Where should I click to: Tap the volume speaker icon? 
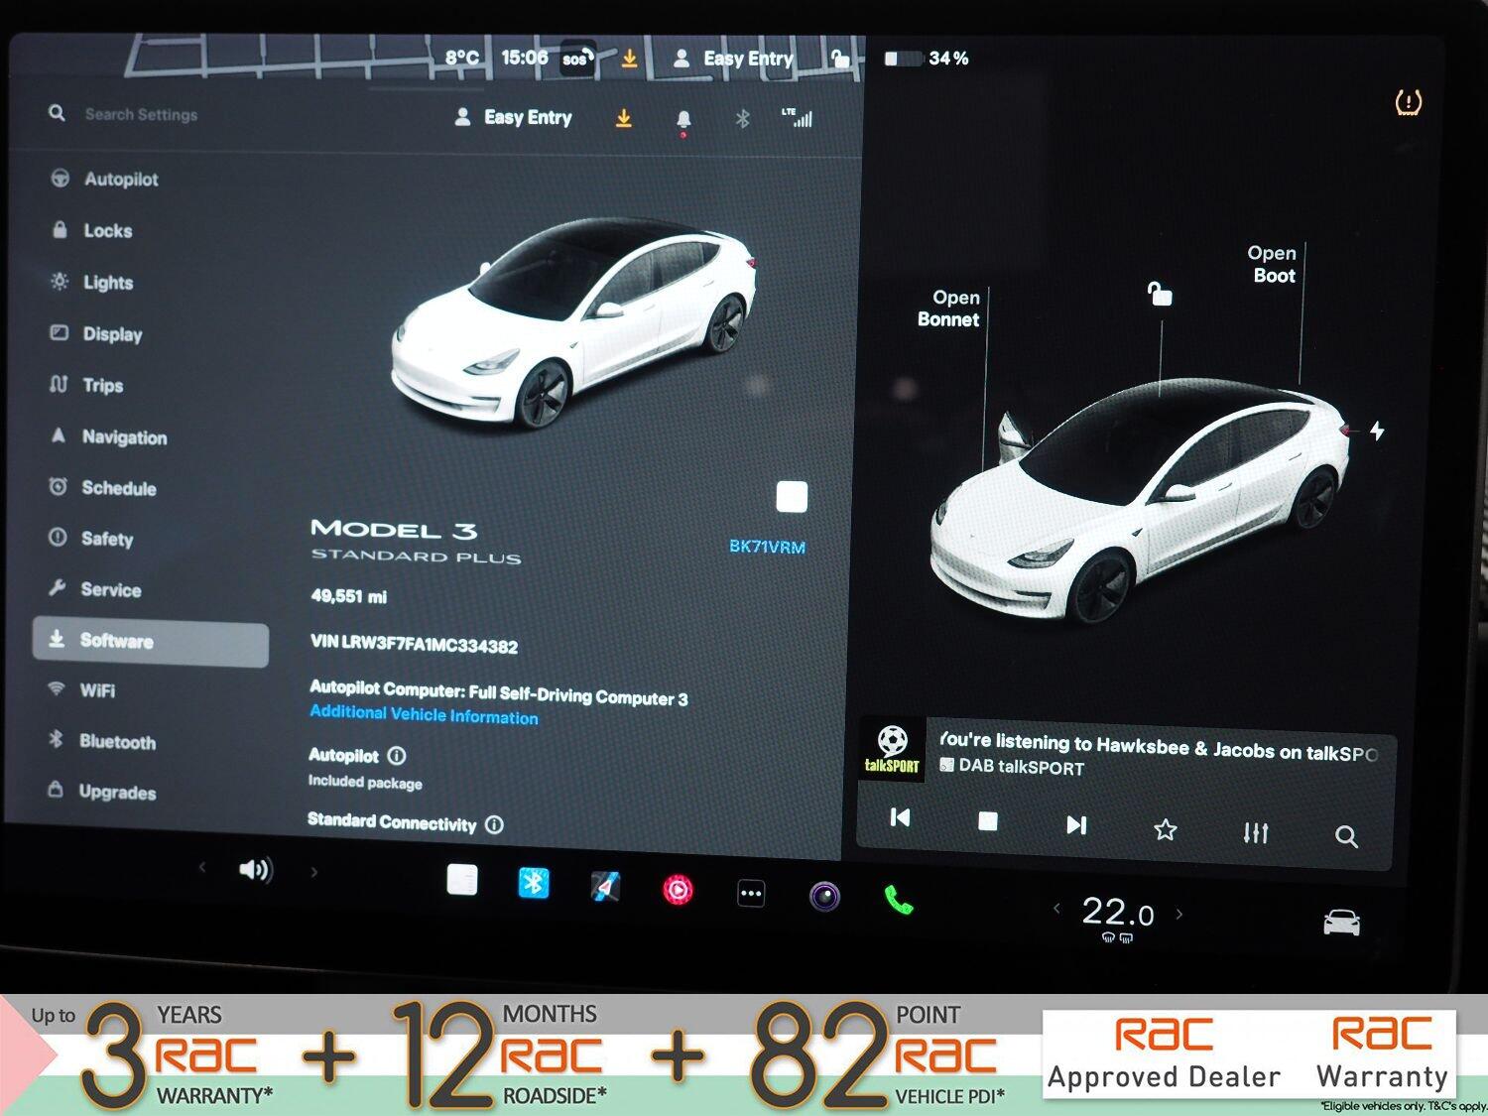(255, 870)
